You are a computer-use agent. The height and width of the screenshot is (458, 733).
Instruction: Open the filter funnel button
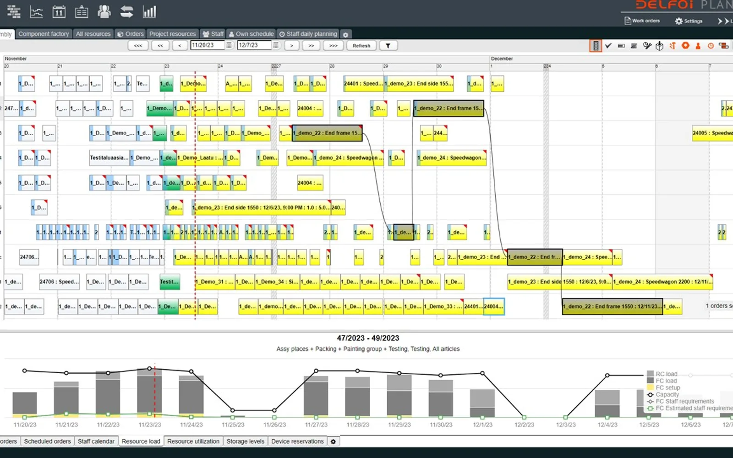click(x=388, y=46)
